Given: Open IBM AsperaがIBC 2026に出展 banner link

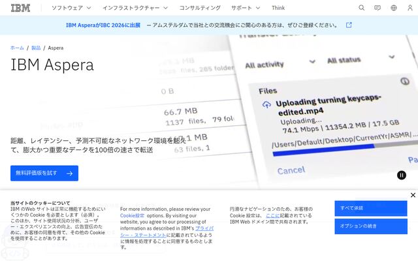Looking at the screenshot, I should point(103,25).
